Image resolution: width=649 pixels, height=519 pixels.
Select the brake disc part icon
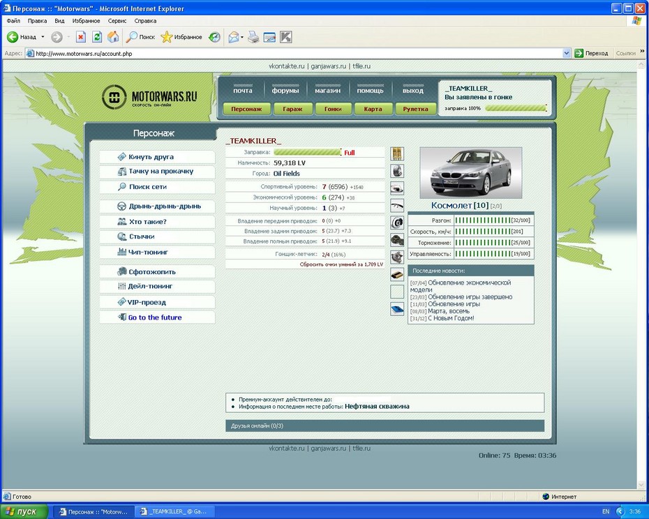click(397, 223)
